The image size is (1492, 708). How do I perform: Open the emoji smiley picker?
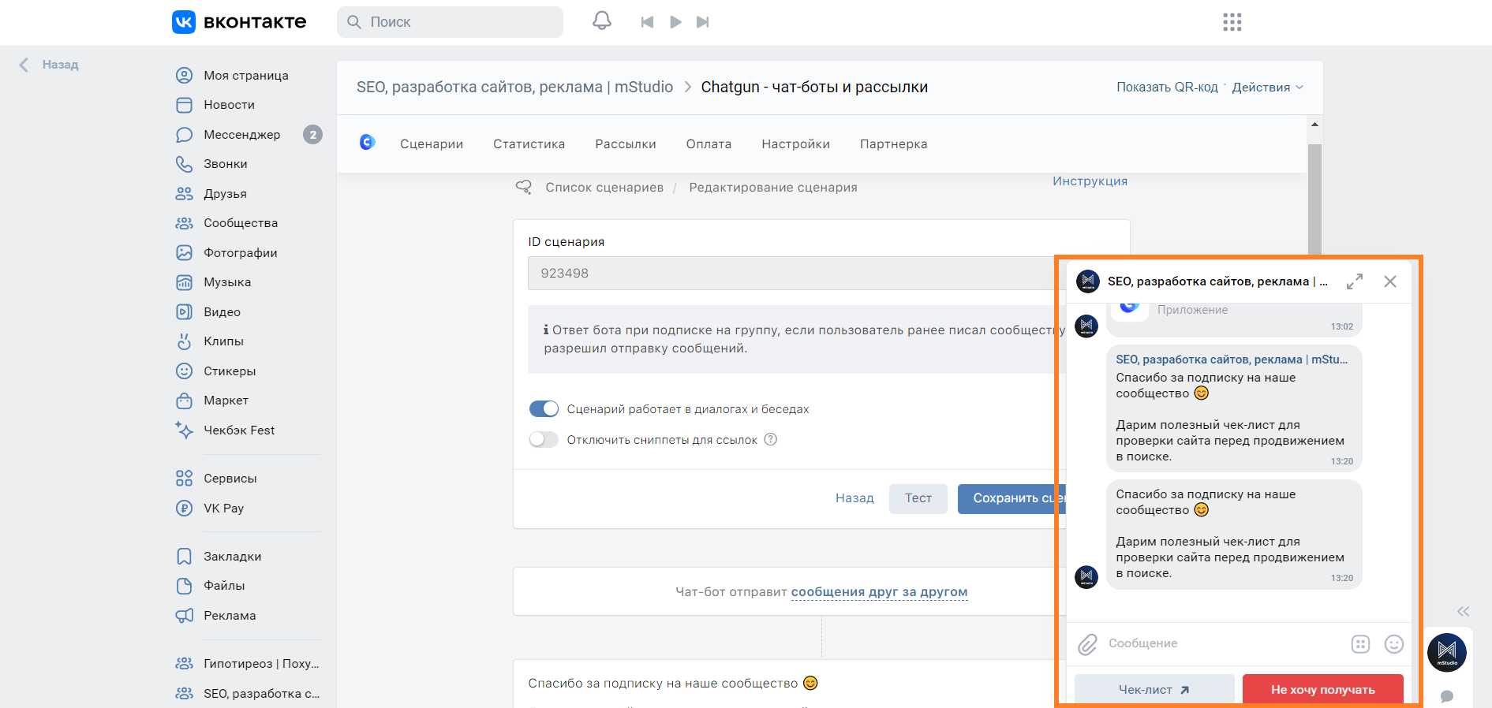(1394, 644)
